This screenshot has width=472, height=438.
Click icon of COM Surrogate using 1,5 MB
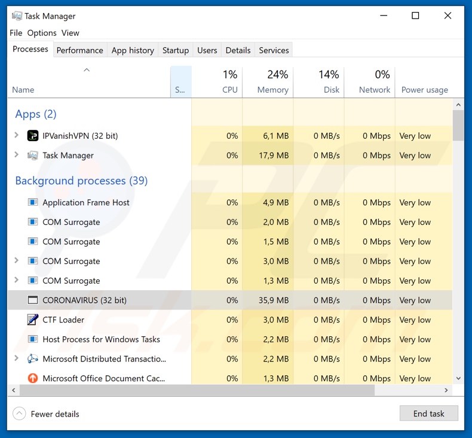[x=32, y=242]
